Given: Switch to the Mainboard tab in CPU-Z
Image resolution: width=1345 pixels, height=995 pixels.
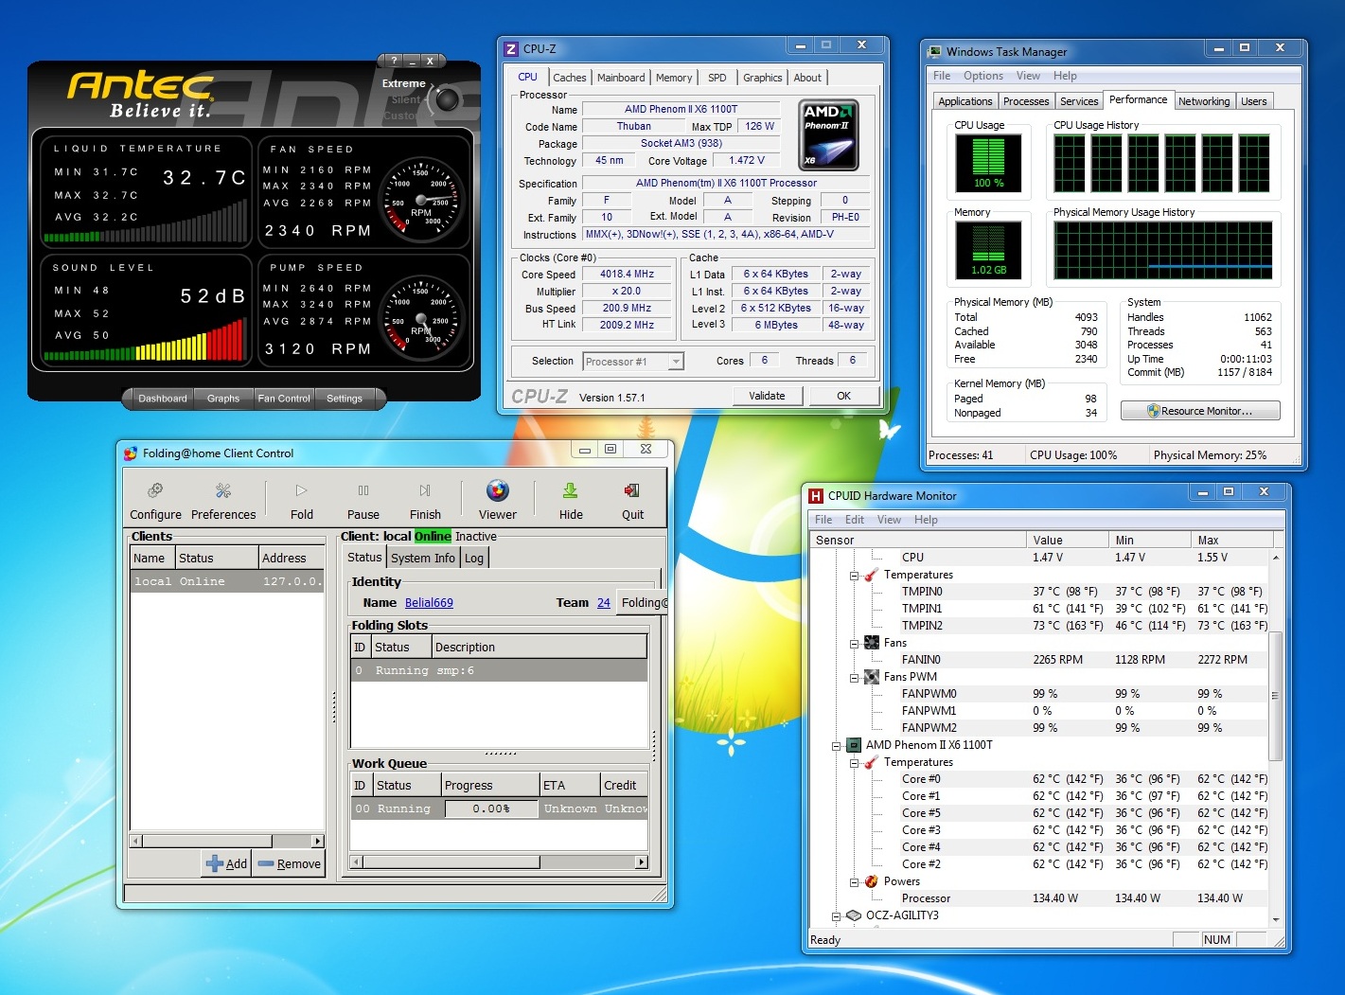Looking at the screenshot, I should [x=621, y=78].
